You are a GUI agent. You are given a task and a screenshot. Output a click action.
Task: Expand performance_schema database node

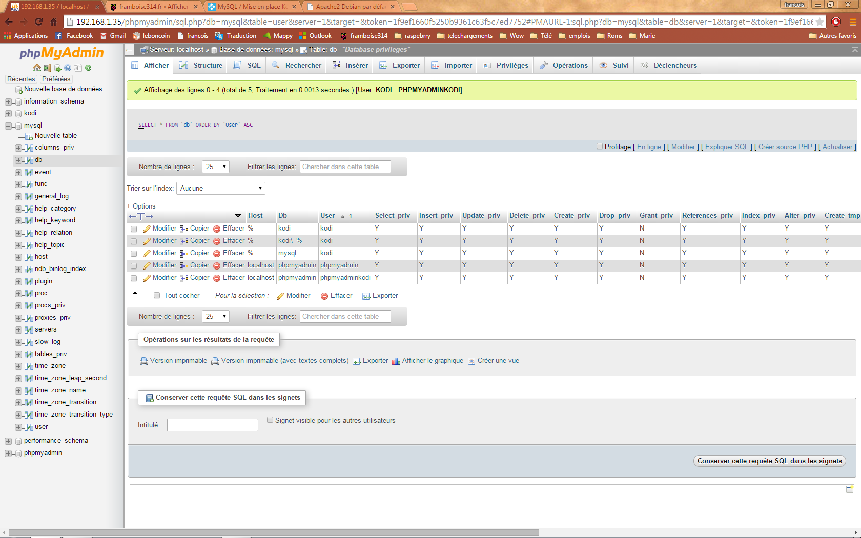8,441
